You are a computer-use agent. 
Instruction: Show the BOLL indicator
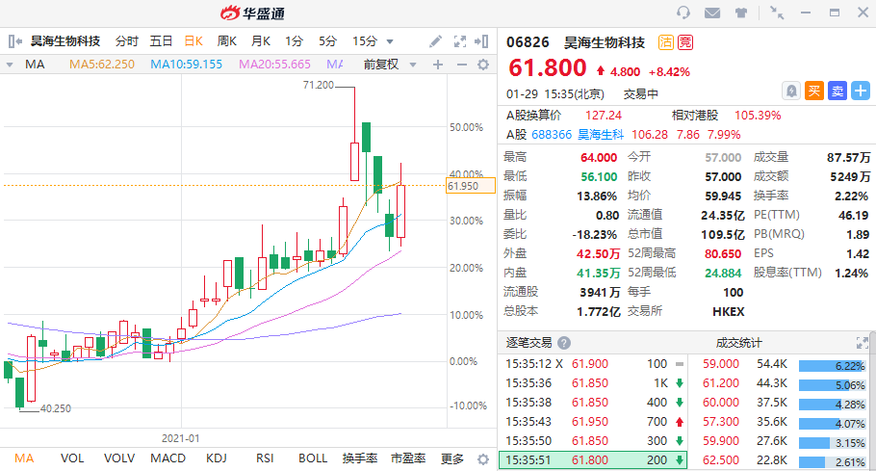(x=313, y=458)
